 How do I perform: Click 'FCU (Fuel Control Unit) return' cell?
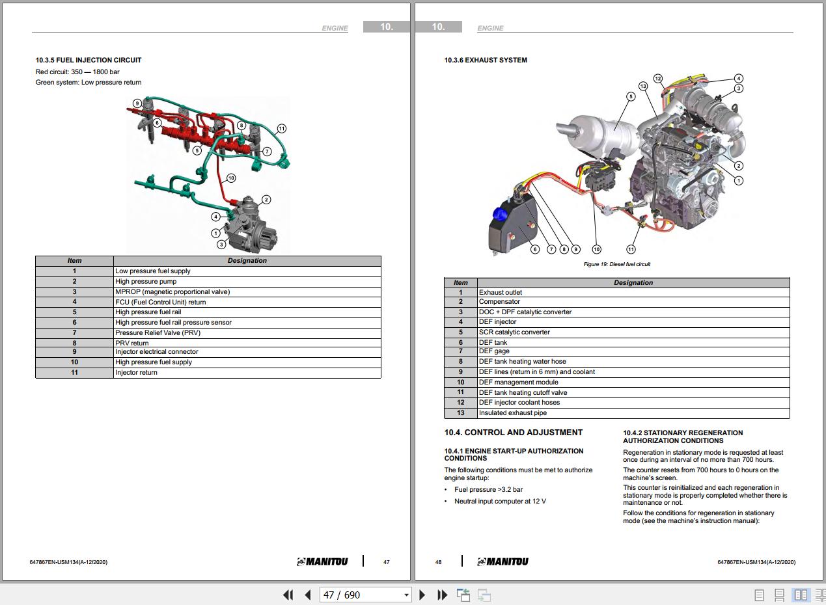pos(247,302)
